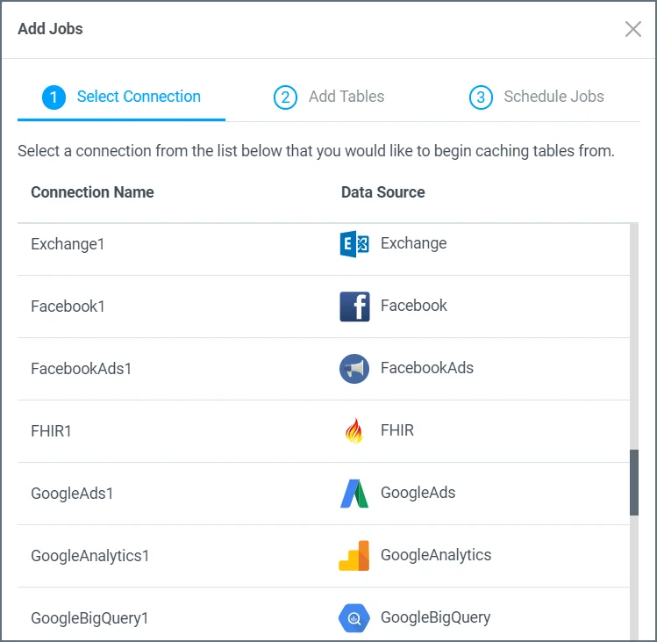Go to the Add Tables step

coord(329,97)
